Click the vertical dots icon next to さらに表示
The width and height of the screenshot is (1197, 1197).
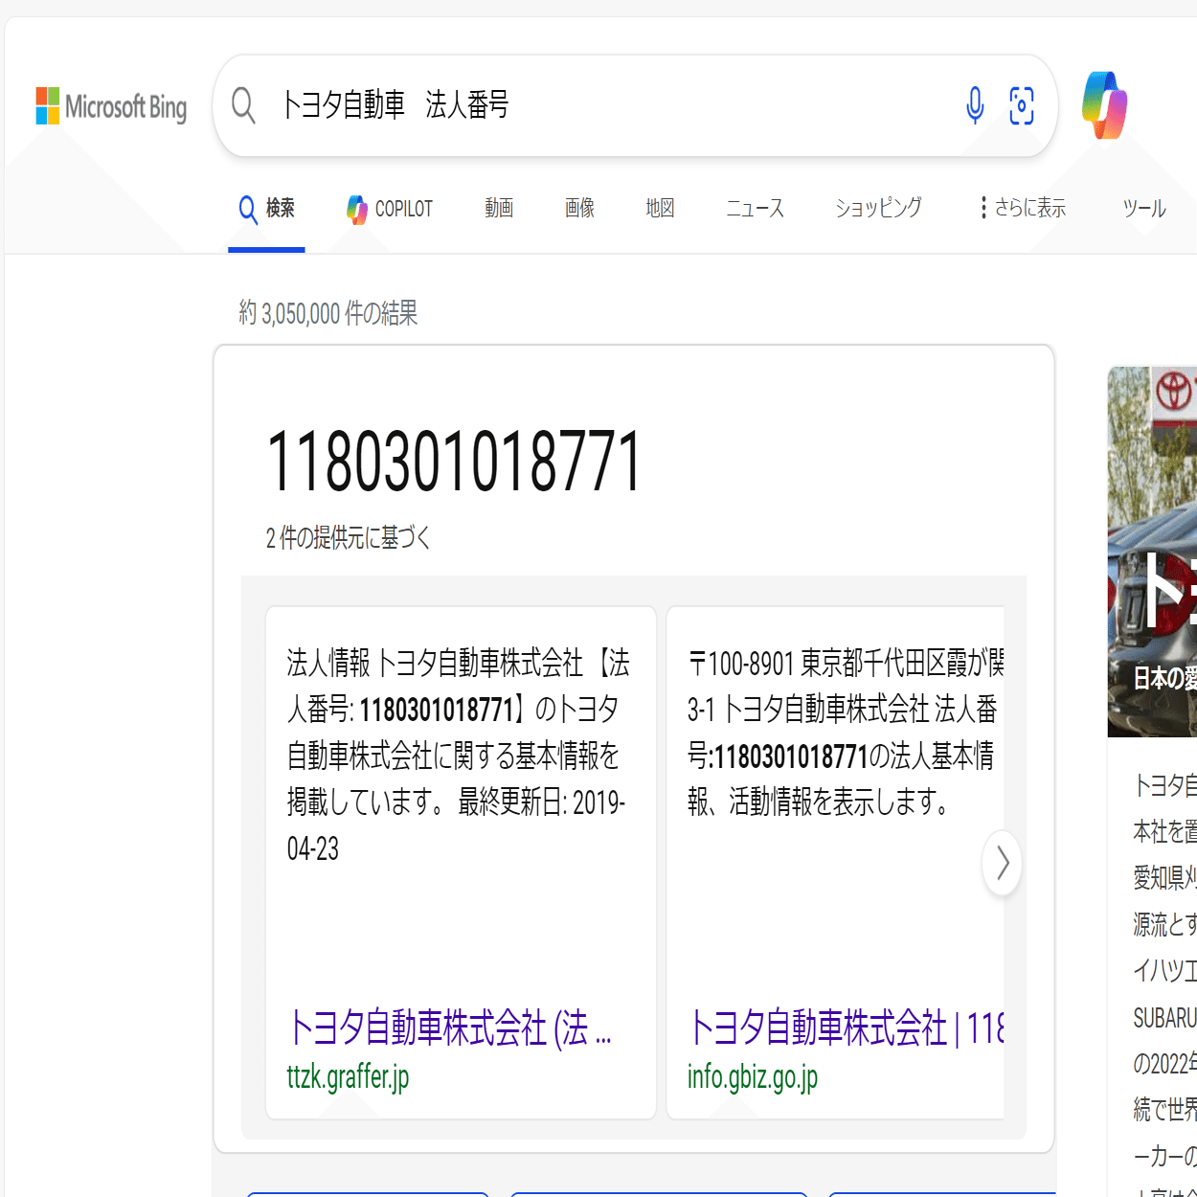point(982,208)
